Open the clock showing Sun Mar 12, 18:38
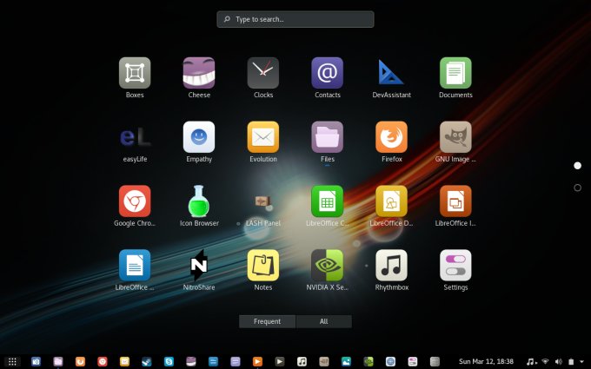 [486, 361]
